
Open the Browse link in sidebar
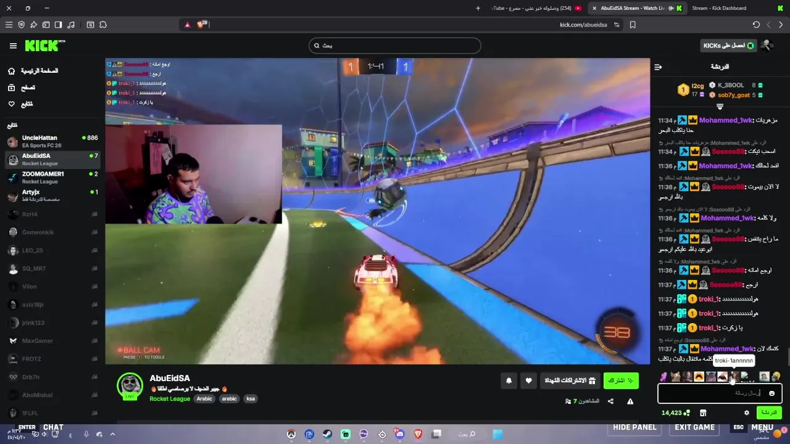point(22,88)
